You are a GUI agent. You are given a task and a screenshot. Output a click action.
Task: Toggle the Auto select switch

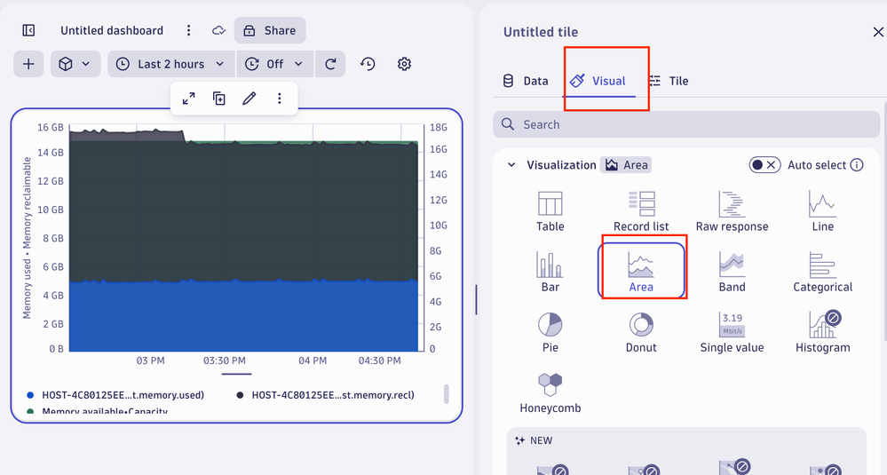pyautogui.click(x=764, y=165)
